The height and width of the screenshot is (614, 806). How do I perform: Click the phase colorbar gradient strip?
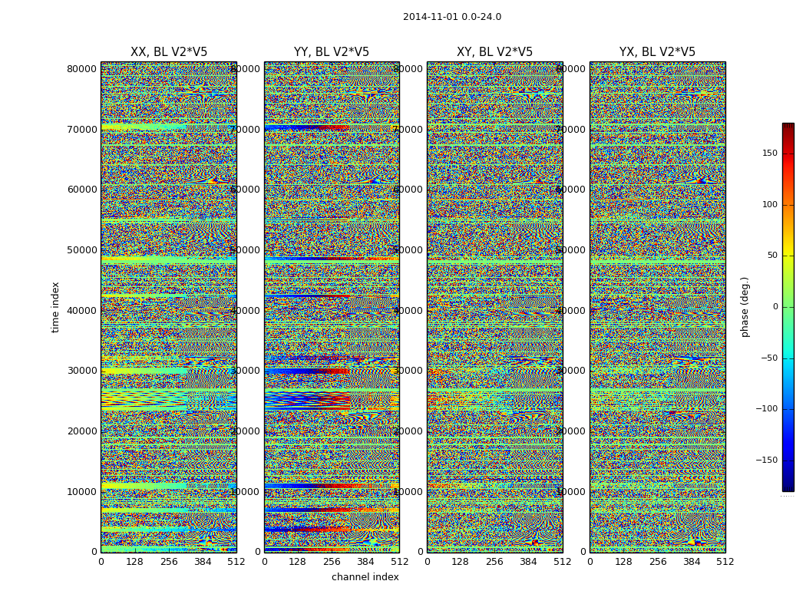[788, 307]
